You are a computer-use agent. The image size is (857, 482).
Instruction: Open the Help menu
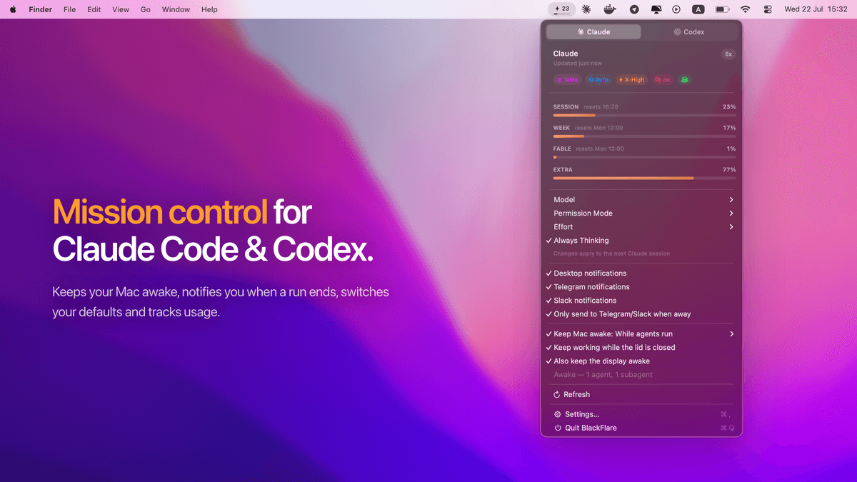209,9
